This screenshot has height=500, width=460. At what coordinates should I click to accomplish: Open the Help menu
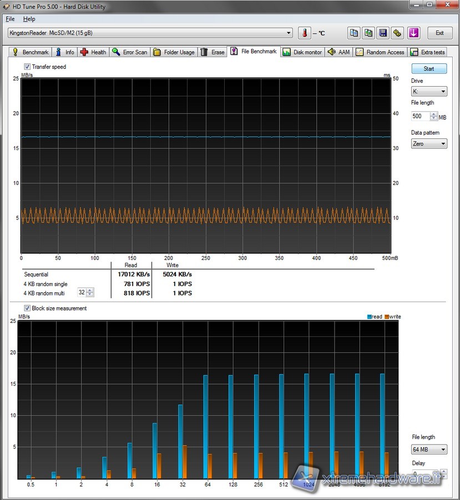pos(29,19)
